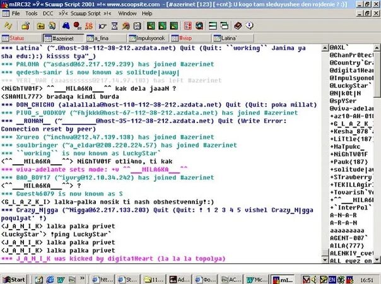Switch to the Impulsyonok query tab
Screen dimensions: 381x284
click(x=148, y=38)
